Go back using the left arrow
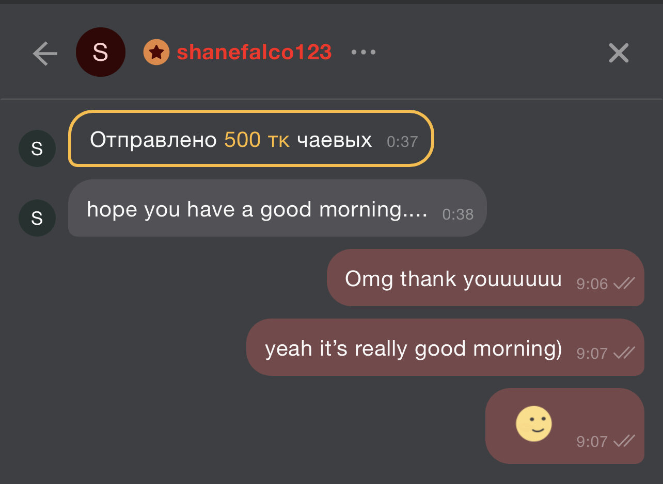 [45, 54]
